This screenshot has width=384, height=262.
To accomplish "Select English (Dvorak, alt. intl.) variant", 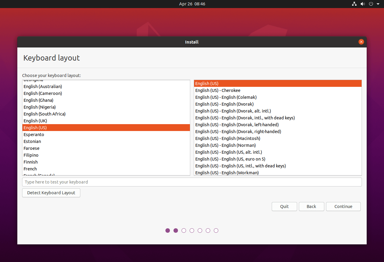I will coord(278,111).
